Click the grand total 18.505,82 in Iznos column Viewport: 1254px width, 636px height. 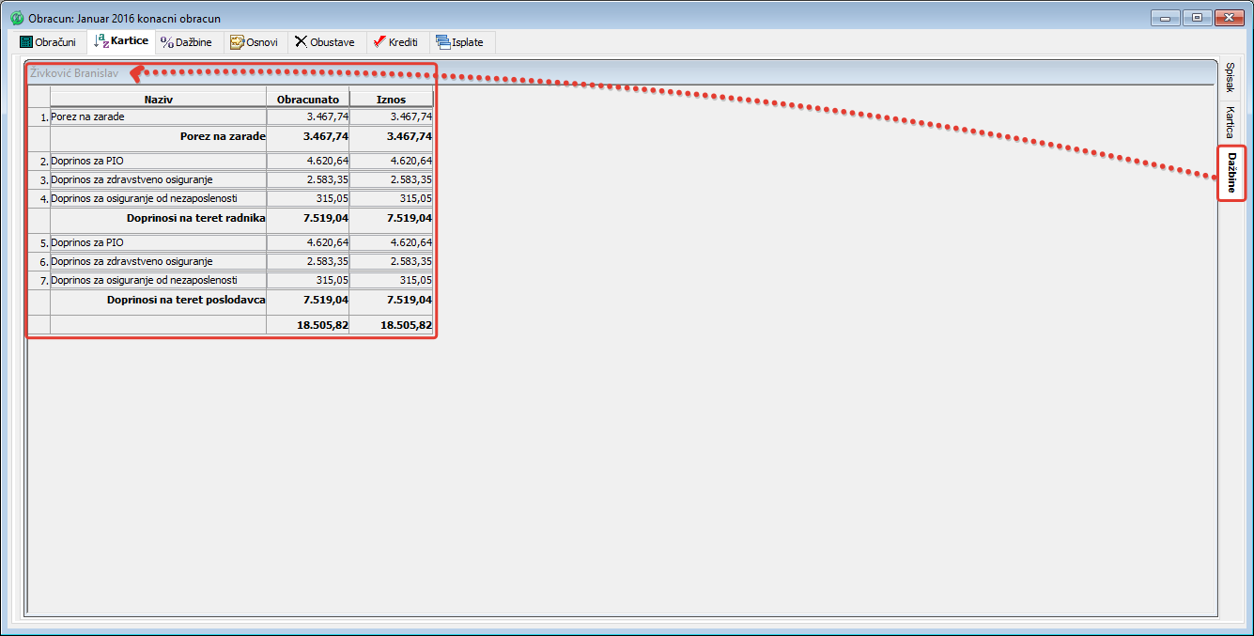click(406, 325)
